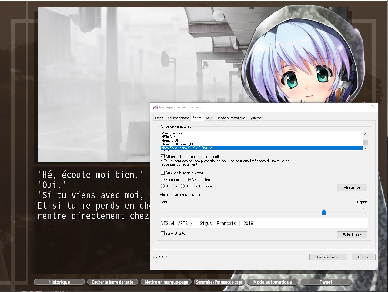Select Noto Sans Mono CJK JP Regular
388x292 pixels.
pos(262,148)
